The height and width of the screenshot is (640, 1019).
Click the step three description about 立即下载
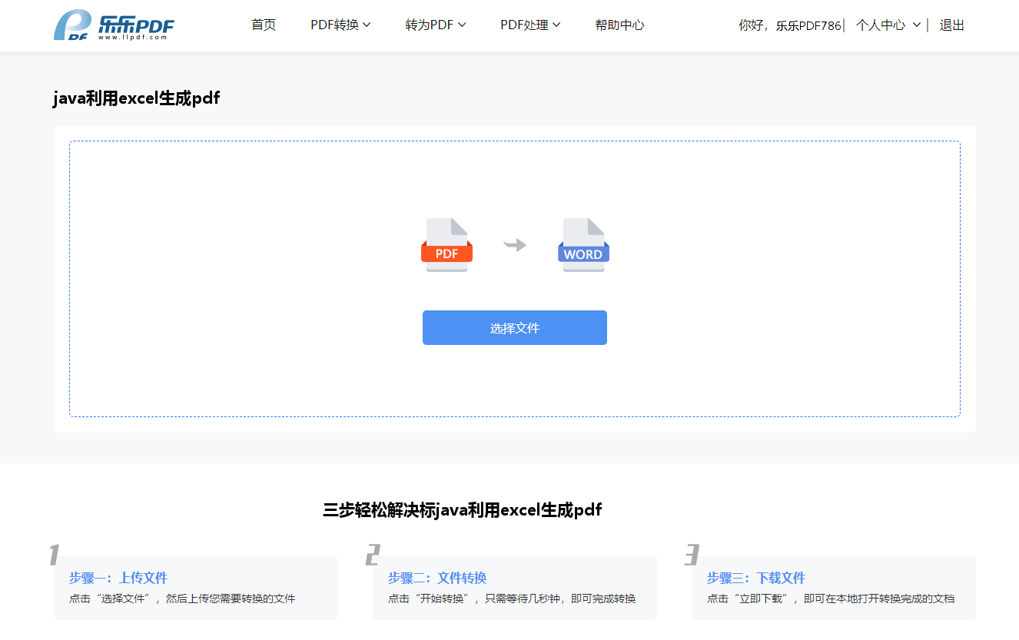(831, 599)
